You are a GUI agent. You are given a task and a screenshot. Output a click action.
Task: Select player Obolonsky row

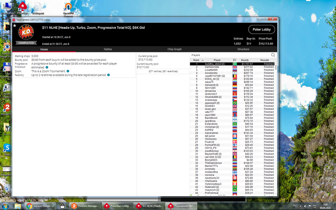pos(232,139)
